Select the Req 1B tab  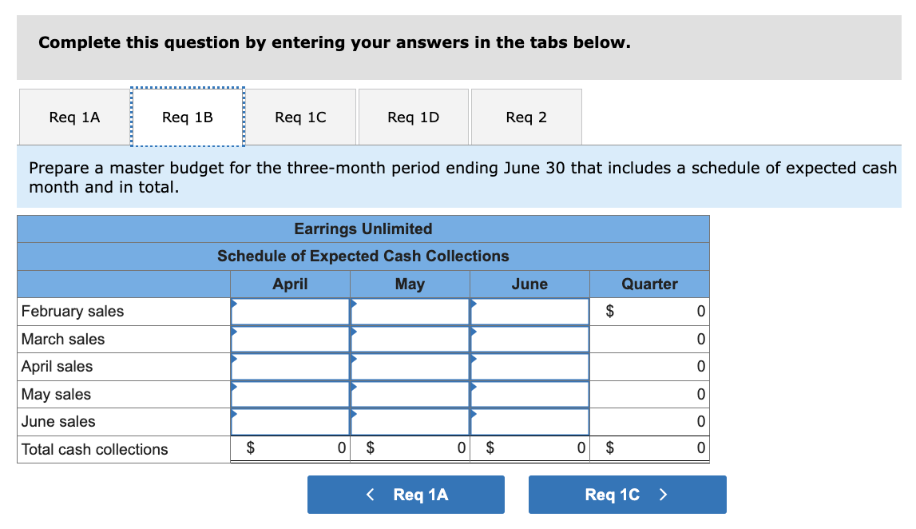pos(187,117)
